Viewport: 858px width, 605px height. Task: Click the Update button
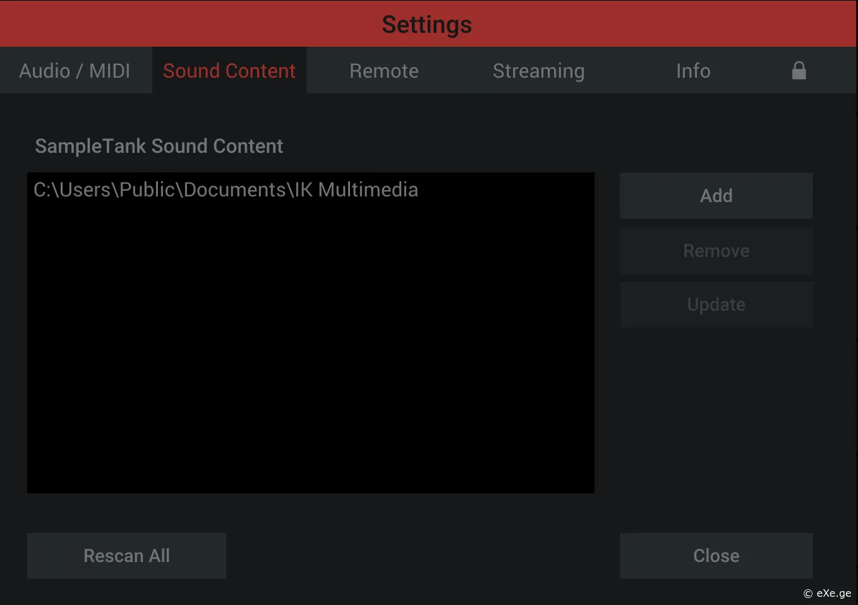(x=716, y=304)
